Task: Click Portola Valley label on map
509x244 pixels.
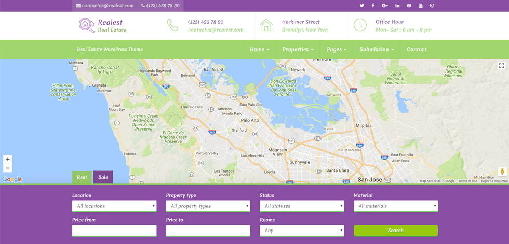Action: click(x=207, y=153)
